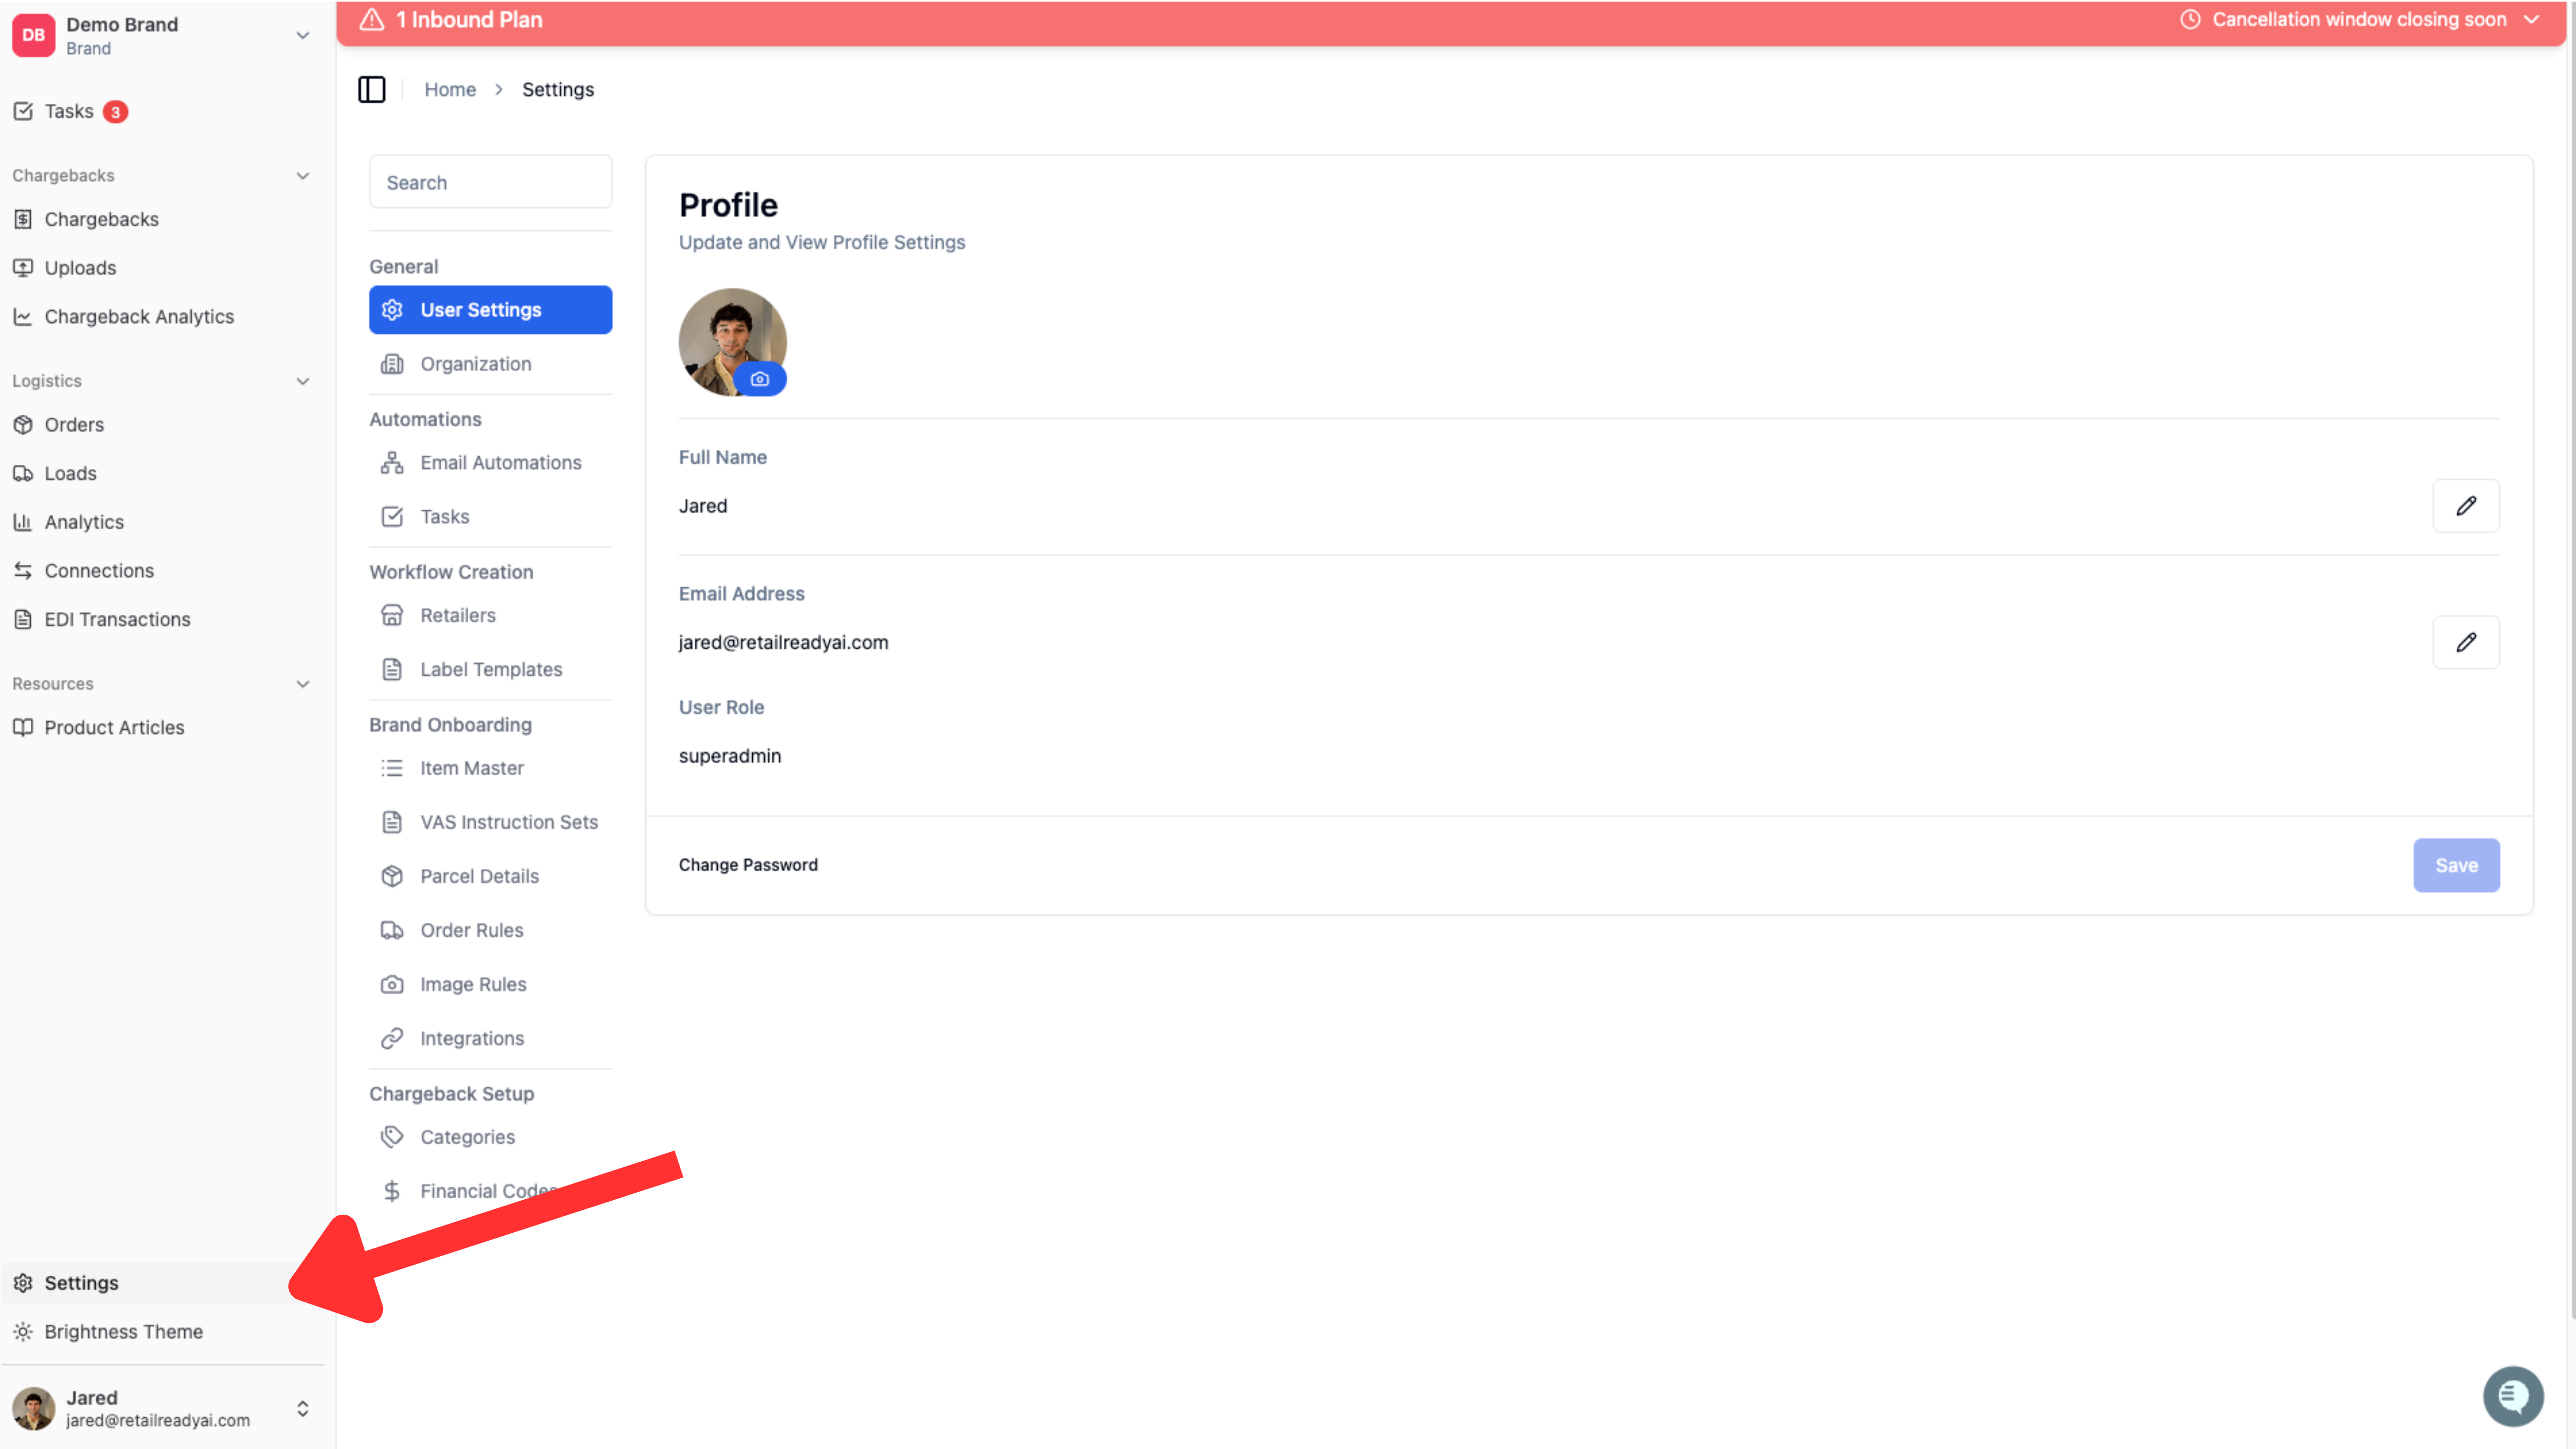Toggle Brightness Theme
This screenshot has height=1449, width=2576.
coord(123,1331)
